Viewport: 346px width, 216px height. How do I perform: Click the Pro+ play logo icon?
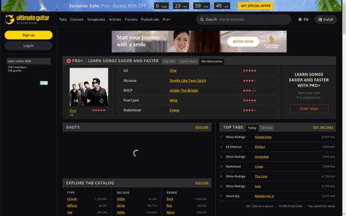(x=69, y=61)
